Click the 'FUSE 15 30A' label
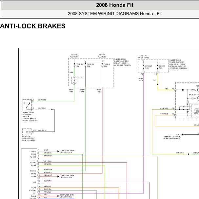199x199 pixels. (90, 65)
